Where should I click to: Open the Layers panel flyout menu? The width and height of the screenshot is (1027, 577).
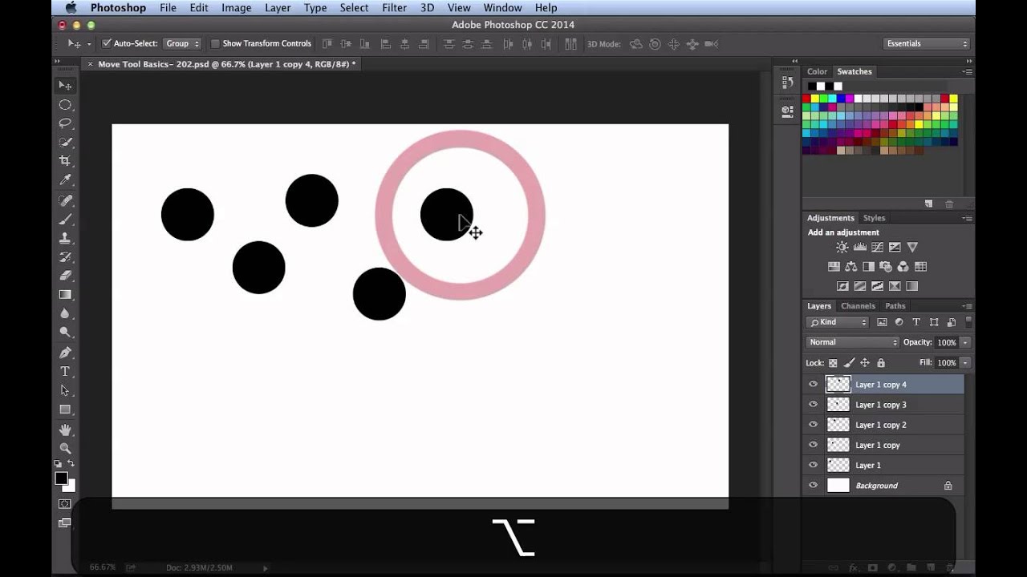tap(967, 306)
